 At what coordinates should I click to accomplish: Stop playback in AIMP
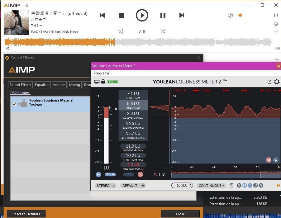[121, 15]
